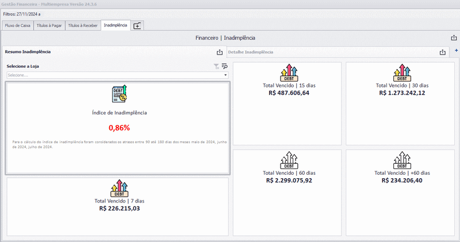Click the index calculation explanation note

pos(120,144)
